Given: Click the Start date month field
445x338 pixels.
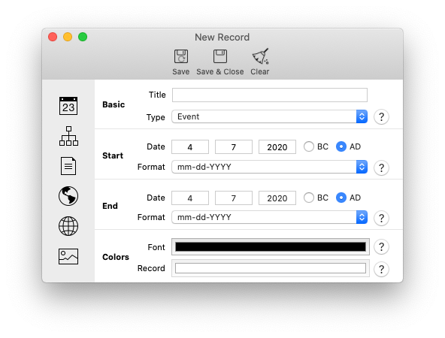Looking at the screenshot, I should [190, 147].
